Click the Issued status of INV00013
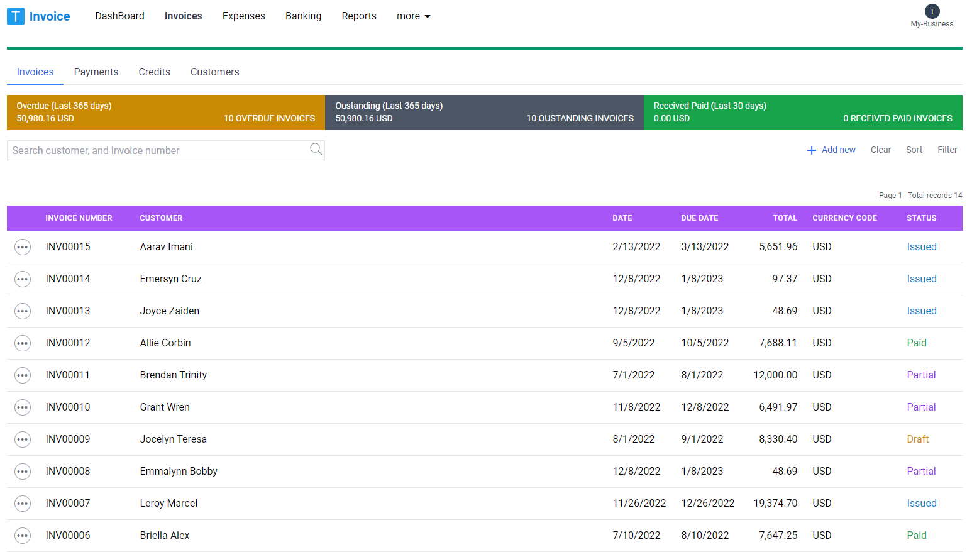The width and height of the screenshot is (972, 552). point(921,311)
